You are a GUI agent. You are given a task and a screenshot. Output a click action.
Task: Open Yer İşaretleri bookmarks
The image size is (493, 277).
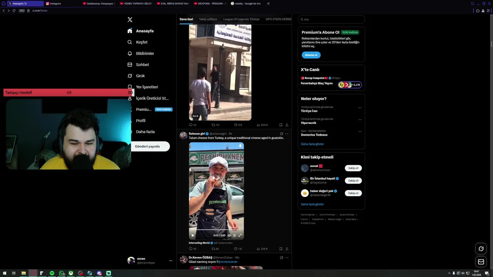click(143, 87)
